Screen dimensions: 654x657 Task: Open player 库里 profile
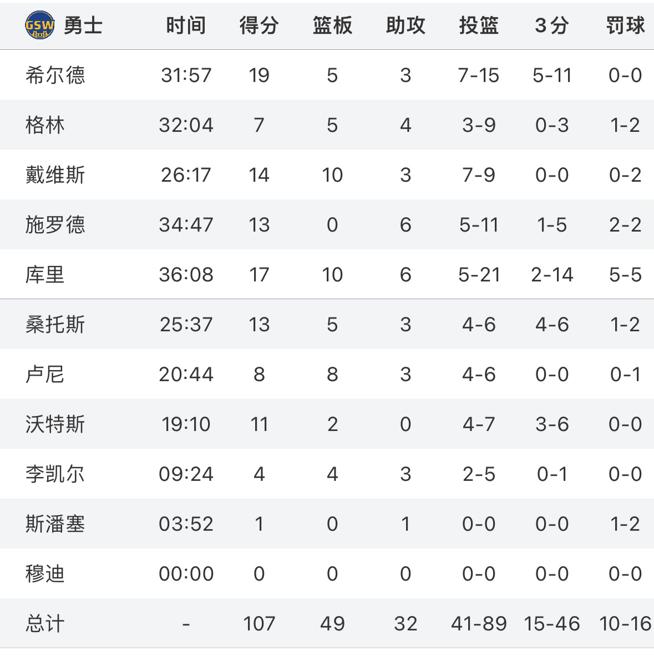click(45, 275)
